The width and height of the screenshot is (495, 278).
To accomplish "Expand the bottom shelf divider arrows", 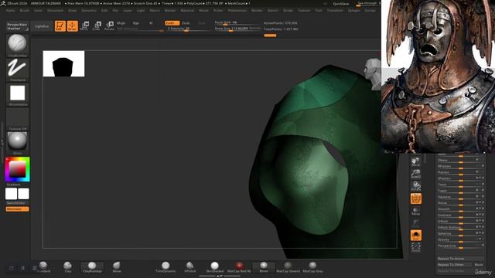I will [220, 276].
